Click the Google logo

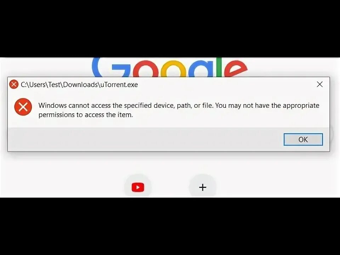[x=170, y=67]
